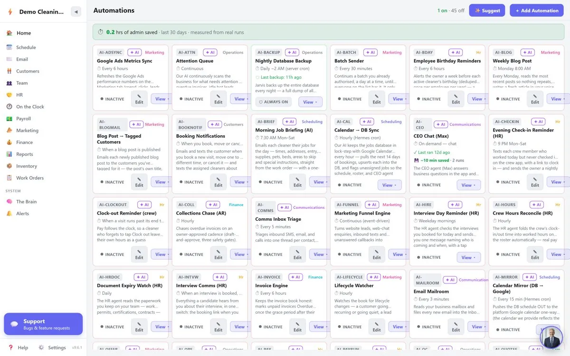
Task: Click the Email envelope icon
Action: (x=9, y=59)
